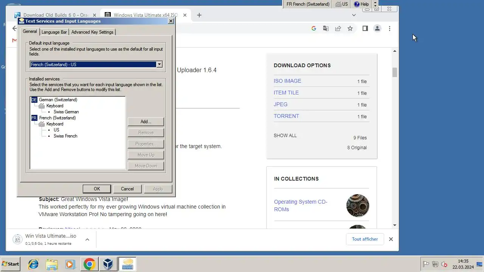
Task: Open the default input language dropdown
Action: tap(159, 65)
